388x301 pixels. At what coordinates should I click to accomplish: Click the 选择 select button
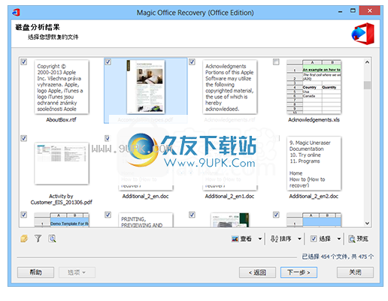coord(320,239)
